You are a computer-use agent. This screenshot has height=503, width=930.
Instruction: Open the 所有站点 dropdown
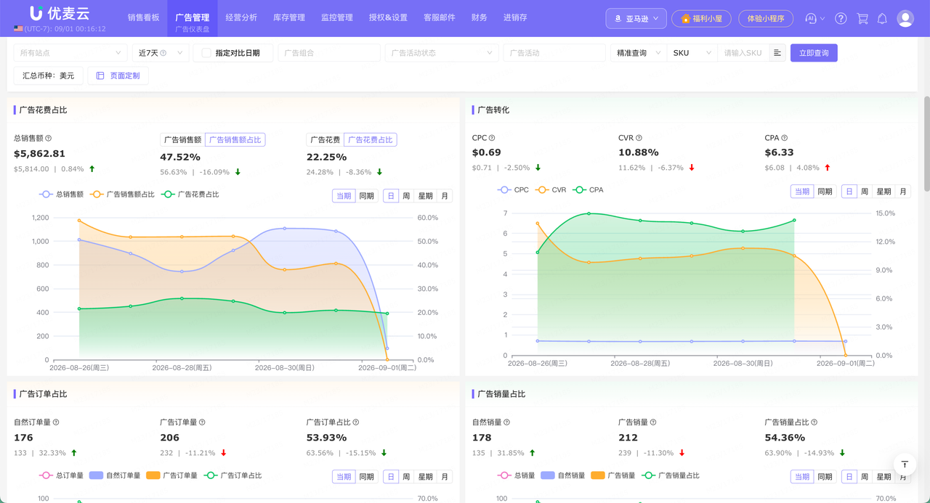(x=70, y=53)
